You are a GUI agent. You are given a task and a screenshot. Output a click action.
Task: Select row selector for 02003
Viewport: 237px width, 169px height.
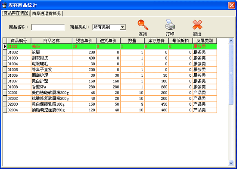[x=5, y=104]
